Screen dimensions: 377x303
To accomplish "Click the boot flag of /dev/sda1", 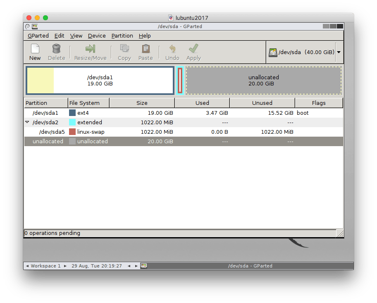I will (303, 113).
